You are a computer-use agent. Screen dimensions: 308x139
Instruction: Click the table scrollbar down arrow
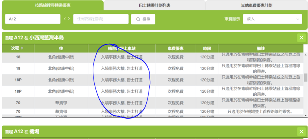tap(305, 115)
